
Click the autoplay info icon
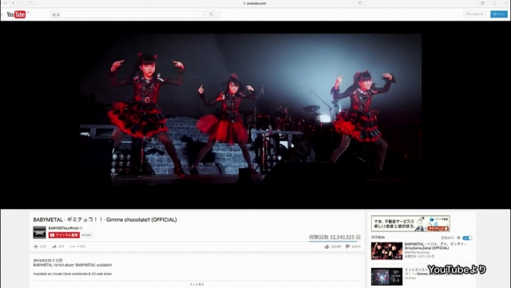458,238
